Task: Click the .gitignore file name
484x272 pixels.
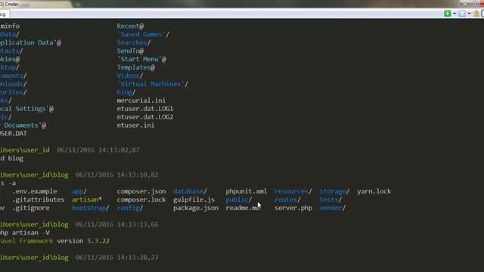Action: coord(31,209)
